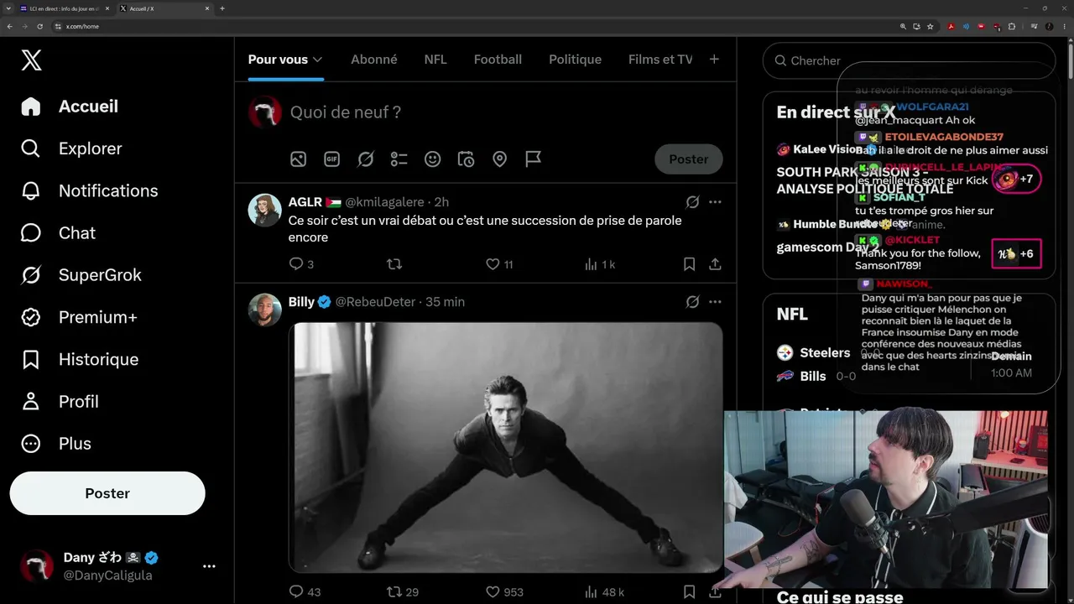Open Billy's black and white photo

506,447
